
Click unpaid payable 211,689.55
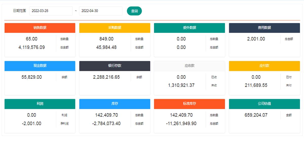pyautogui.click(x=256, y=85)
